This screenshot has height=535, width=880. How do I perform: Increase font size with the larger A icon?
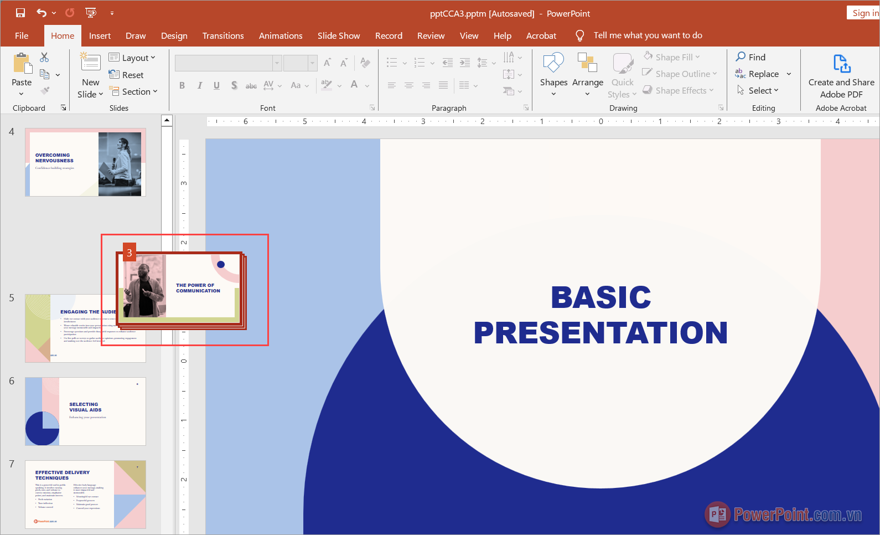(328, 63)
